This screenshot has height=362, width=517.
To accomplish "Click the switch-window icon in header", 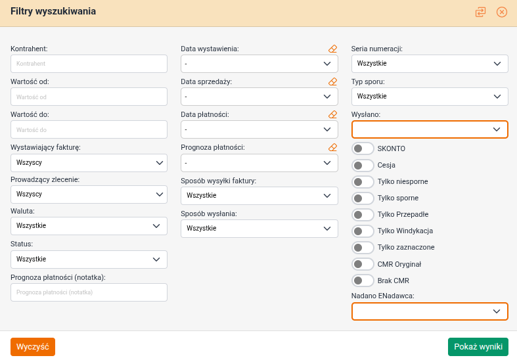I will click(481, 12).
